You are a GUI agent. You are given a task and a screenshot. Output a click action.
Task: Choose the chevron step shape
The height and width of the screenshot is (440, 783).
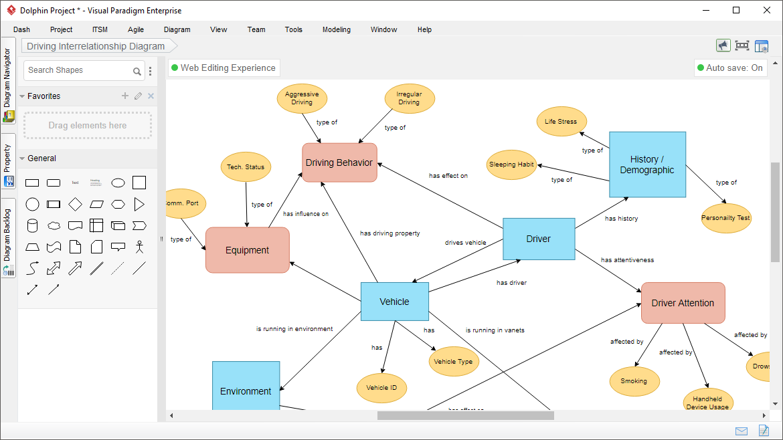click(x=139, y=226)
